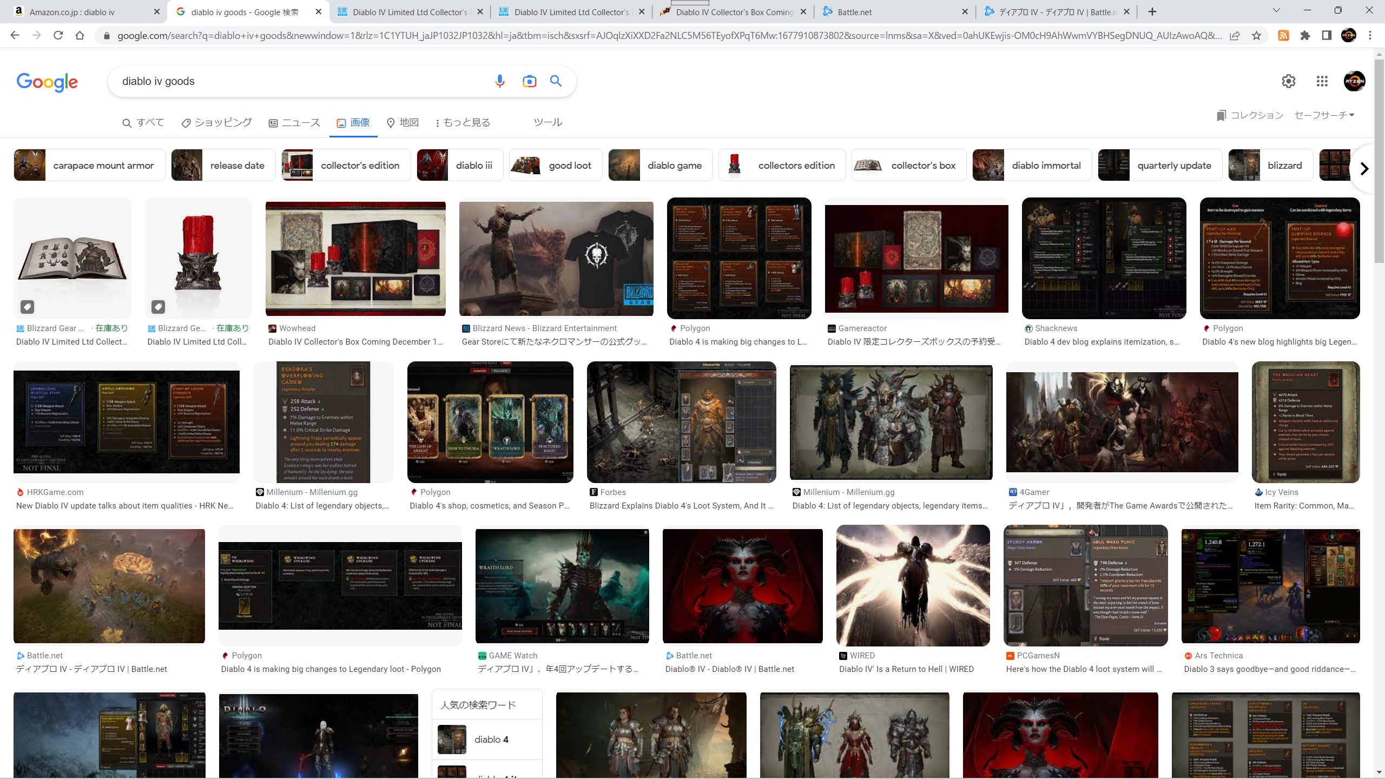Select the collector's box chip
1385x779 pixels.
click(909, 166)
